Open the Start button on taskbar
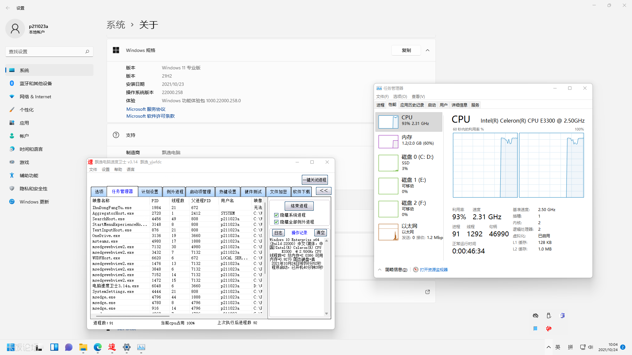The width and height of the screenshot is (632, 355). pyautogui.click(x=10, y=347)
